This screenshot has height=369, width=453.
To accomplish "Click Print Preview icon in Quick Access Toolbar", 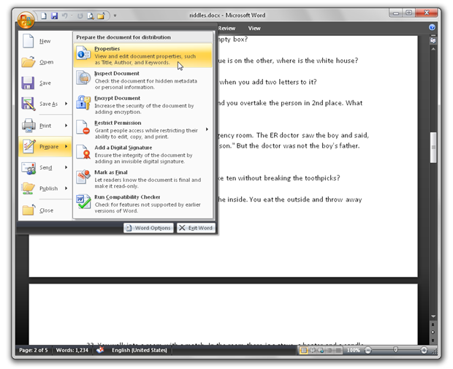I will point(91,16).
